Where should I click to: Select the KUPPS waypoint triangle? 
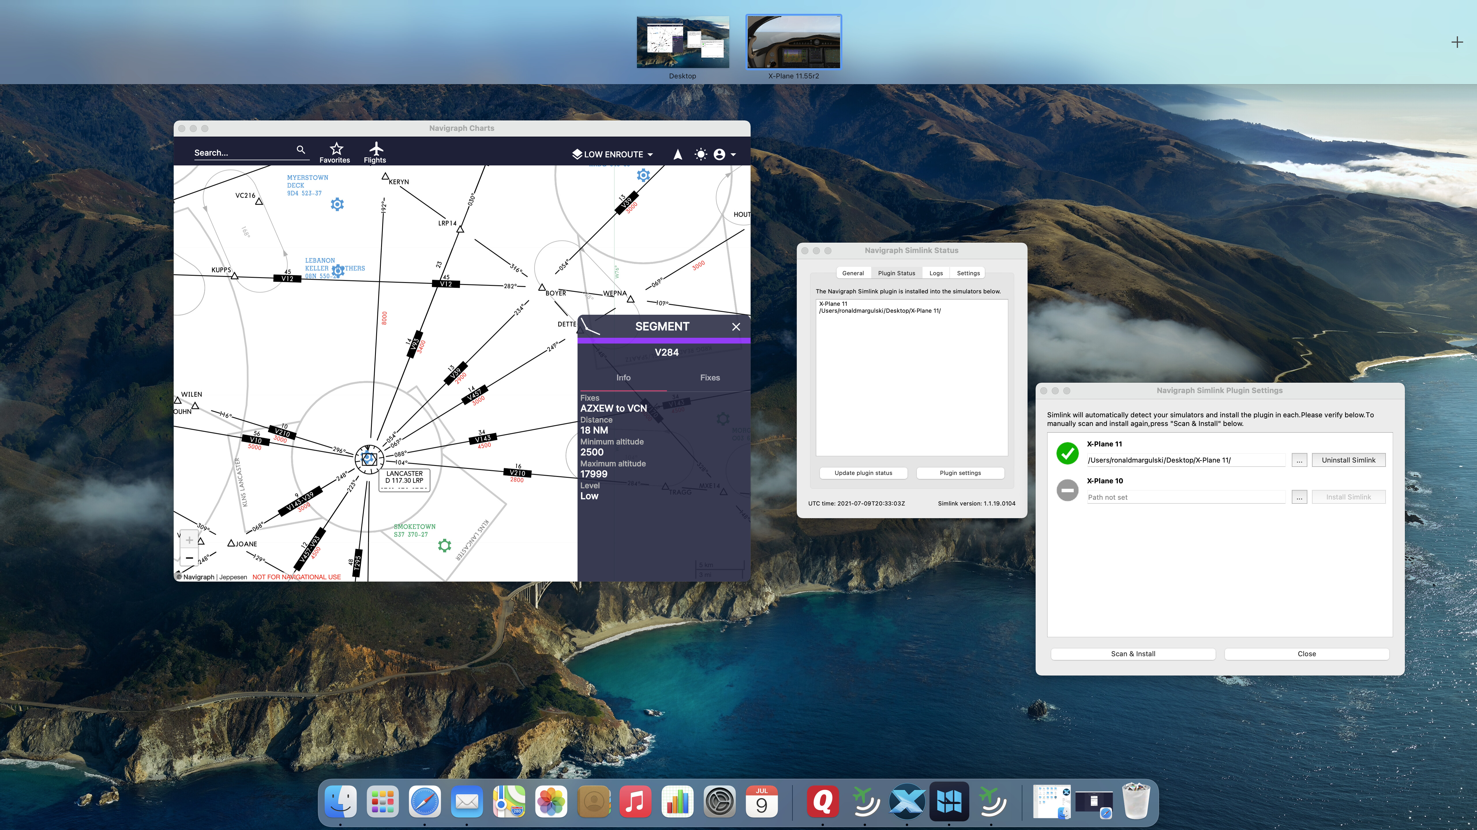pyautogui.click(x=235, y=276)
